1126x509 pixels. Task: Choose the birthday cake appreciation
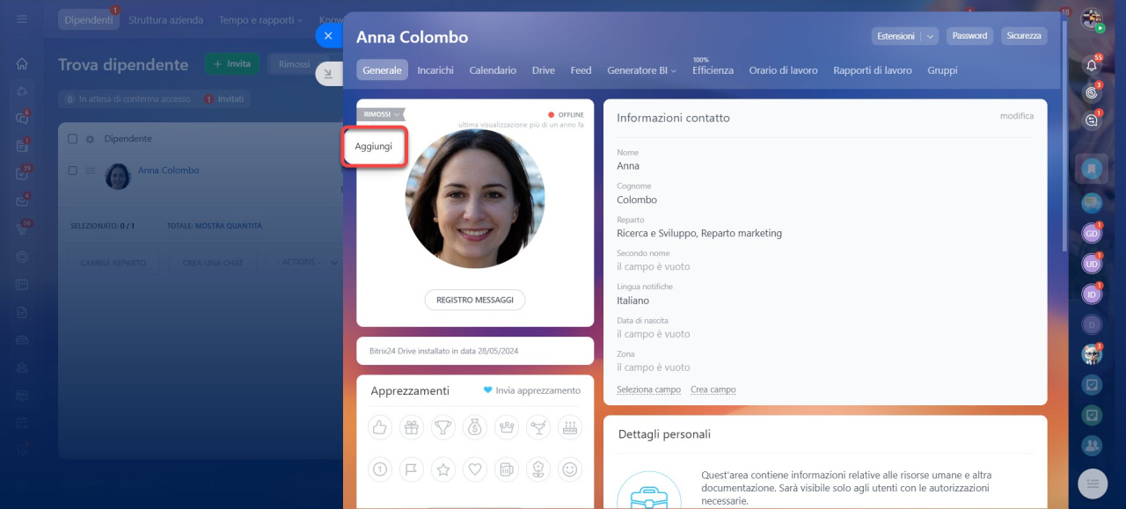570,427
